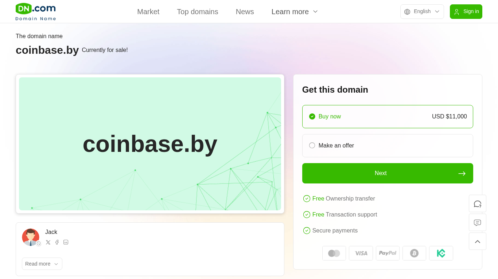Viewport: 498px width, 279px height.
Task: Click the coinbase.by banner image
Action: click(150, 144)
